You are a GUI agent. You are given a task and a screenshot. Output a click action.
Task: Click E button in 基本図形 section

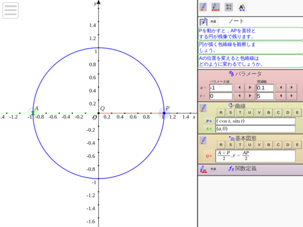(x=297, y=145)
